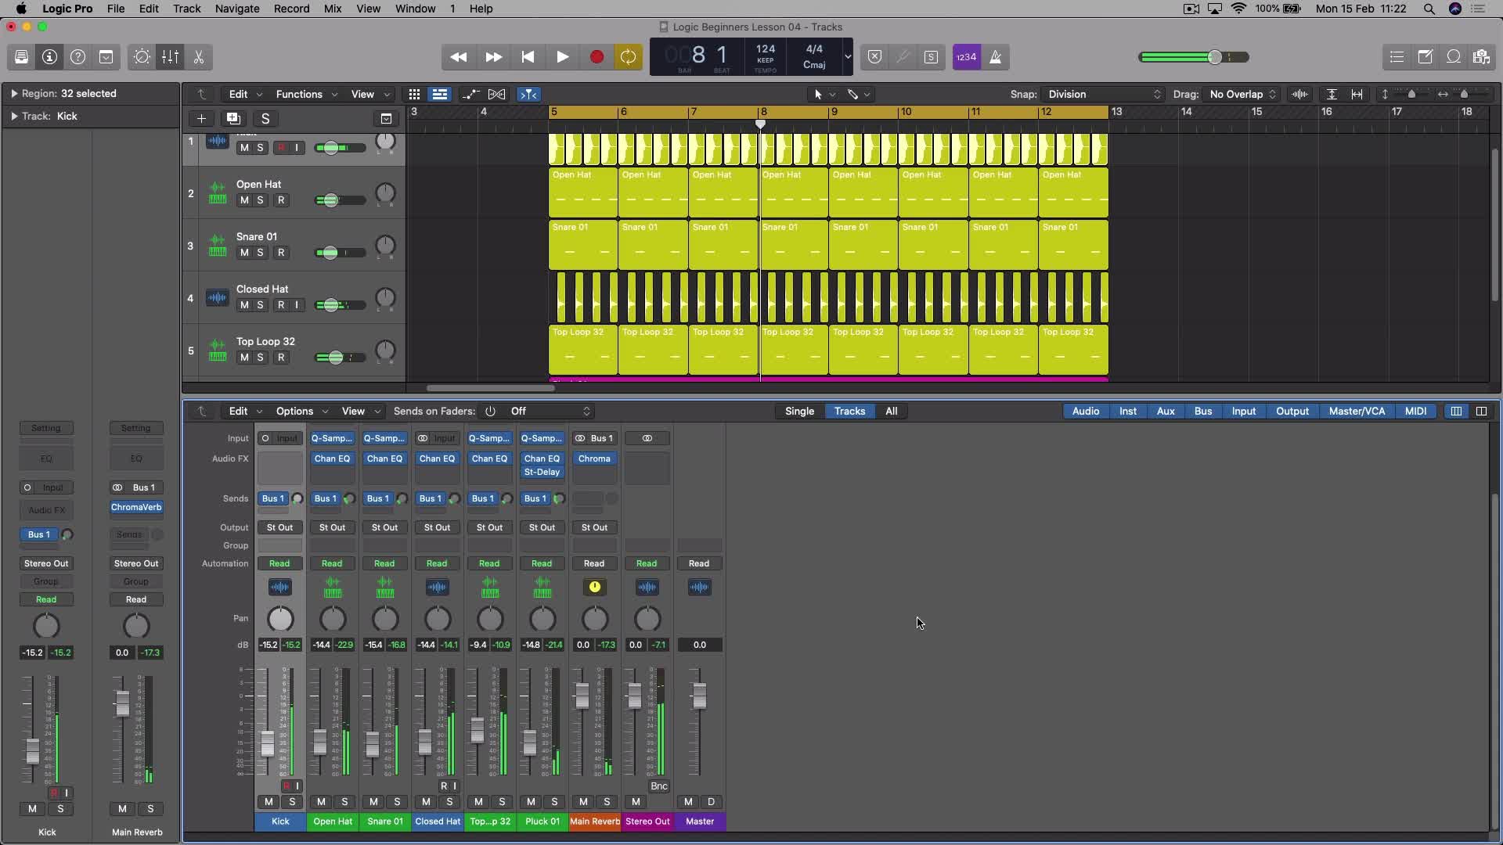
Task: Click the tempo 124 display
Action: pyautogui.click(x=766, y=49)
